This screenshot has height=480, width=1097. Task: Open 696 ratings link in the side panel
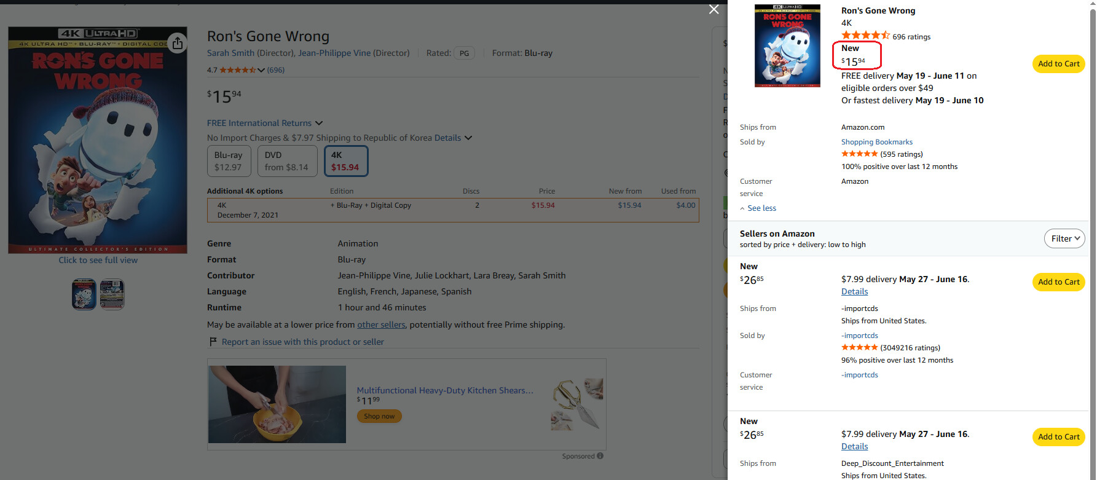click(x=911, y=37)
